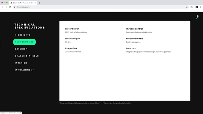Click the Propulsion heading
This screenshot has width=203, height=114.
coord(71,49)
